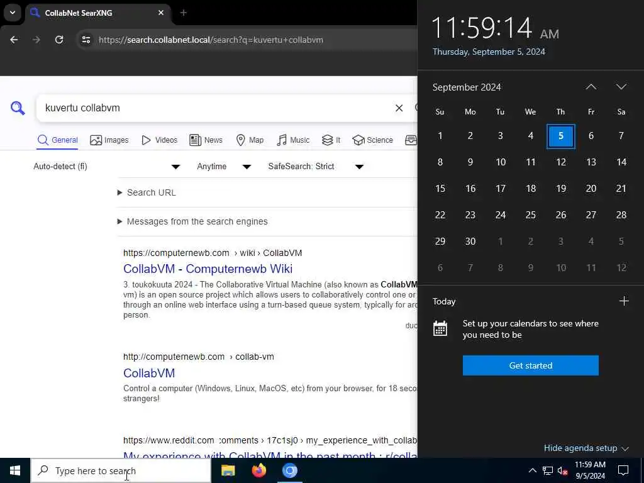
Task: Click the muted volume tray icon
Action: 562,470
